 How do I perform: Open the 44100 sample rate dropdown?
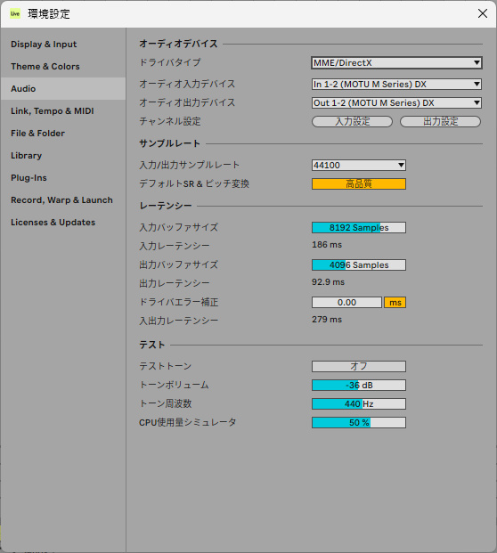point(359,165)
